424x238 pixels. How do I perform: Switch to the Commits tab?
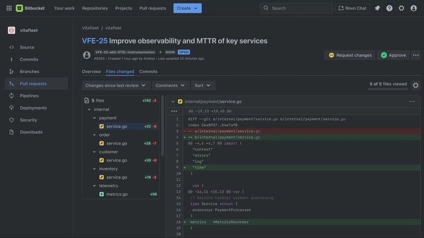(x=148, y=71)
